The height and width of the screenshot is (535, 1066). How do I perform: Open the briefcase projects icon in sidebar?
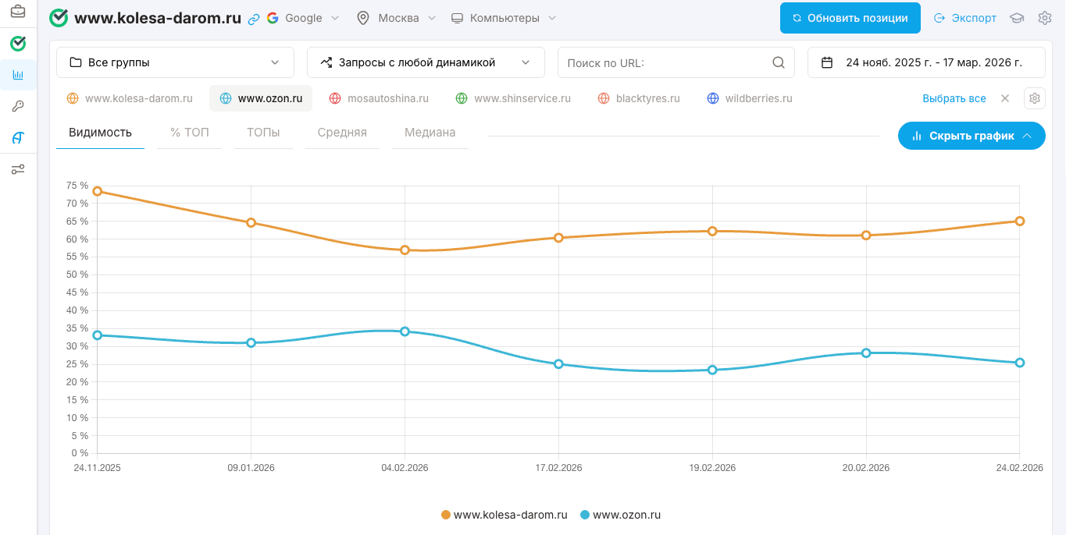click(x=18, y=12)
